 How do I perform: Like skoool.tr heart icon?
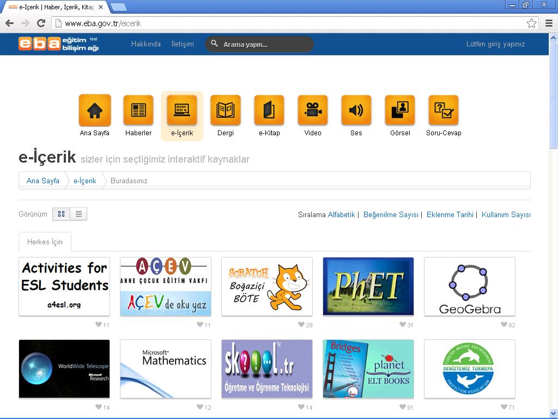301,407
